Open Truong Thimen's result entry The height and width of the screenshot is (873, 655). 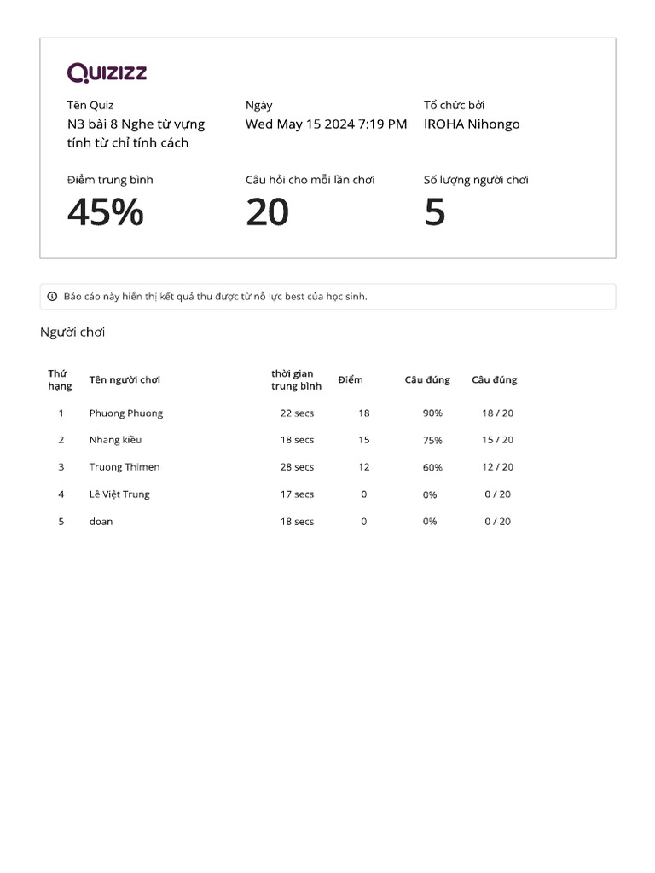[x=124, y=467]
